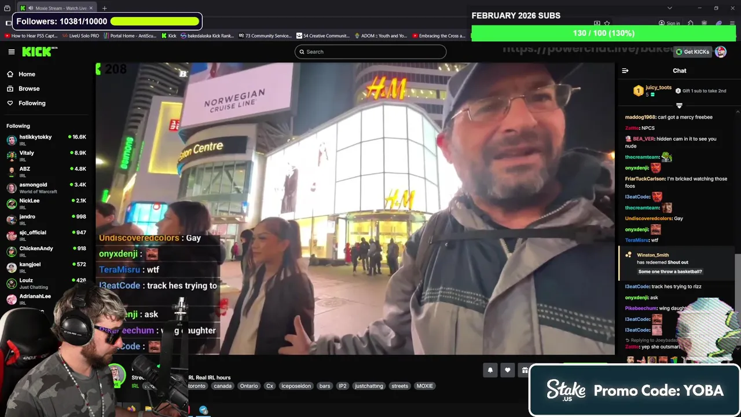The image size is (741, 417).
Task: Mute the Moxie Stream tab audio icon
Action: pyautogui.click(x=31, y=8)
